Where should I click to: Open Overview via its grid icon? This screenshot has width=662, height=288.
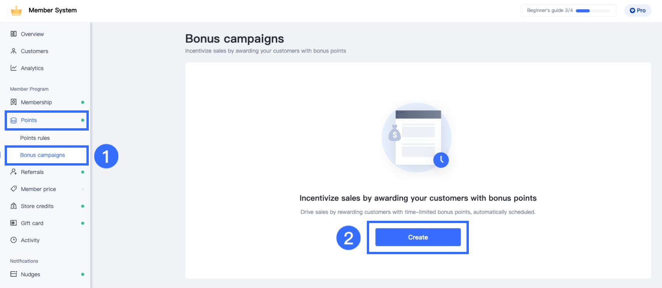pos(14,34)
